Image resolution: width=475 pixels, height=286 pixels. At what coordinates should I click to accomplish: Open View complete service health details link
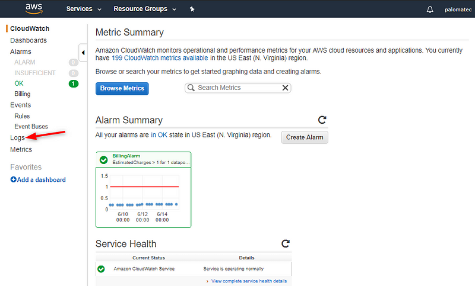coord(249,281)
